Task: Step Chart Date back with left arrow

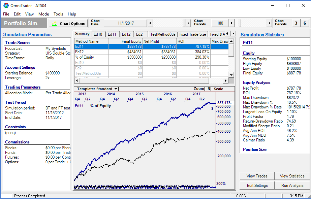Action: point(150,23)
